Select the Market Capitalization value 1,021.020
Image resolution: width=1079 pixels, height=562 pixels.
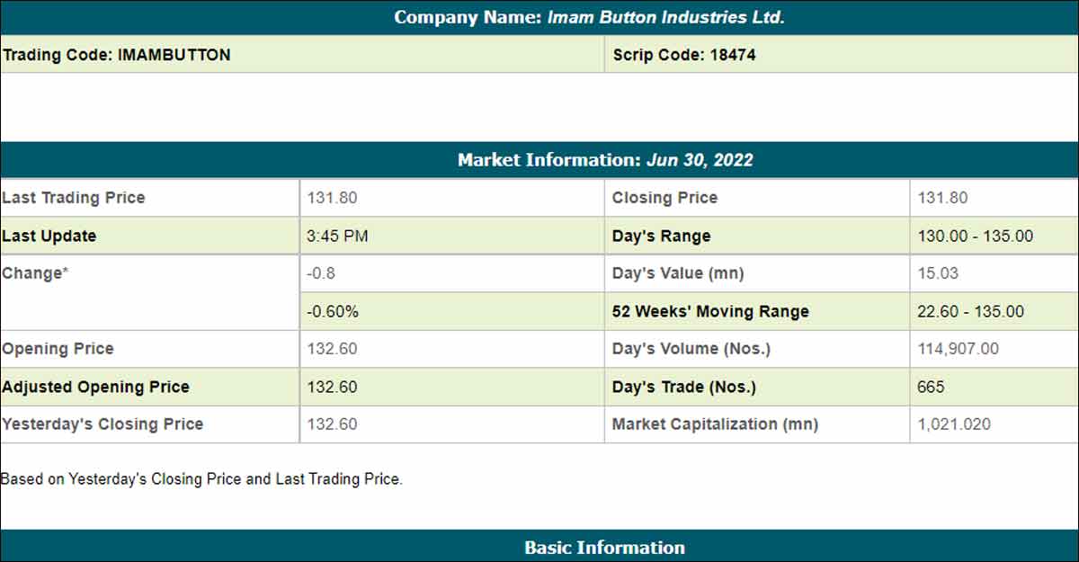tap(954, 424)
